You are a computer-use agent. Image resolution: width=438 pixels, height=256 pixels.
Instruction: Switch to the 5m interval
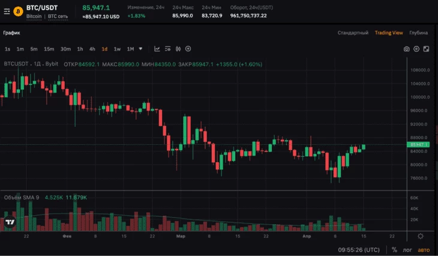[34, 49]
